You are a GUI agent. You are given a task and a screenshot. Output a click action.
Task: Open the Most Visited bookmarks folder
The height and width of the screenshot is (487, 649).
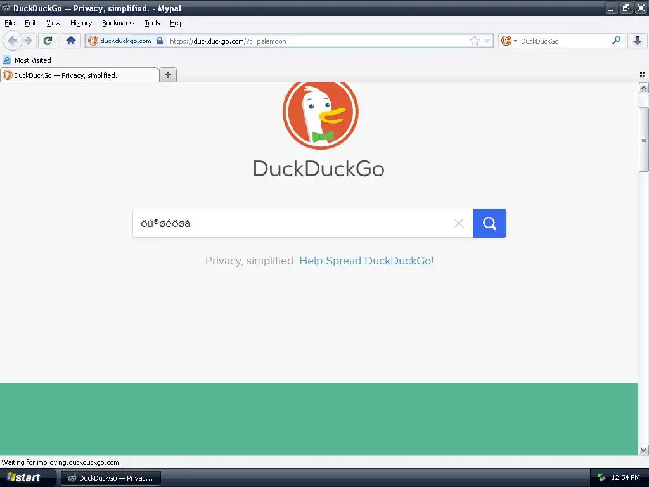(27, 60)
